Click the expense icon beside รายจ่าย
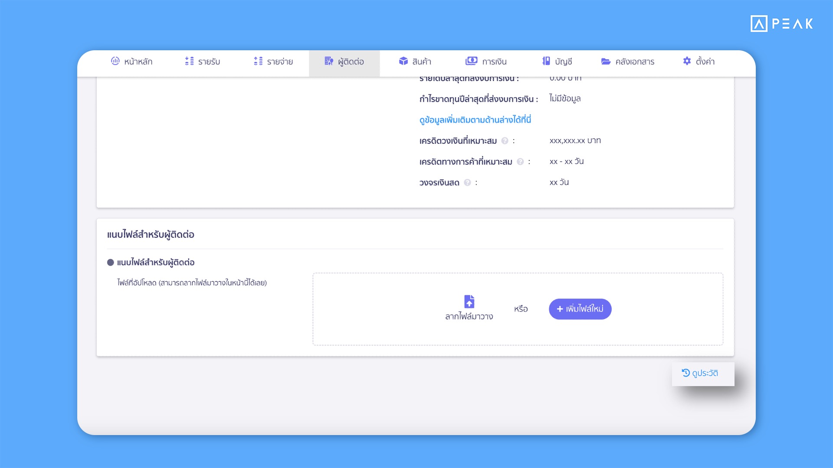Image resolution: width=833 pixels, height=468 pixels. pyautogui.click(x=258, y=61)
